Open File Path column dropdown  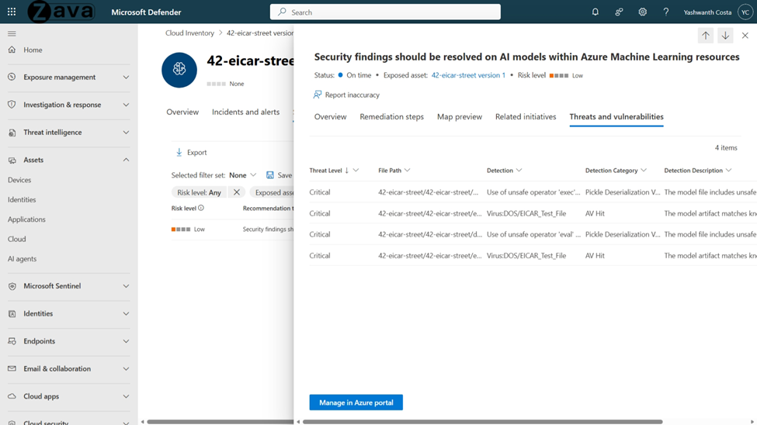pyautogui.click(x=408, y=171)
